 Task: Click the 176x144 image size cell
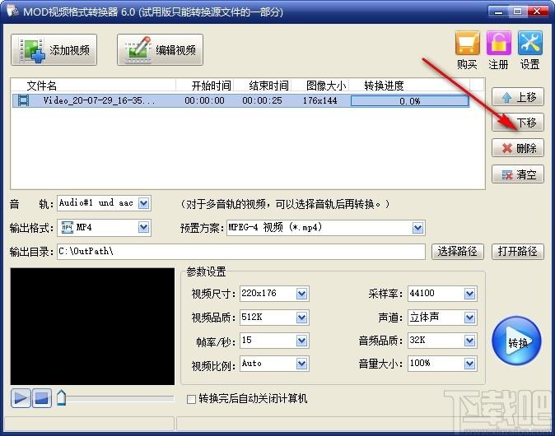coord(320,100)
